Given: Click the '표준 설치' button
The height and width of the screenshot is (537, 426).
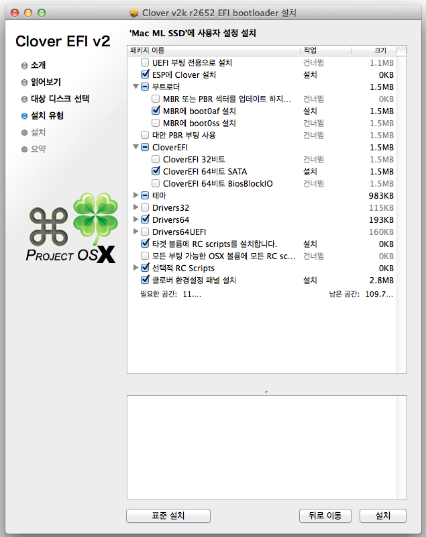Looking at the screenshot, I should pos(168,516).
